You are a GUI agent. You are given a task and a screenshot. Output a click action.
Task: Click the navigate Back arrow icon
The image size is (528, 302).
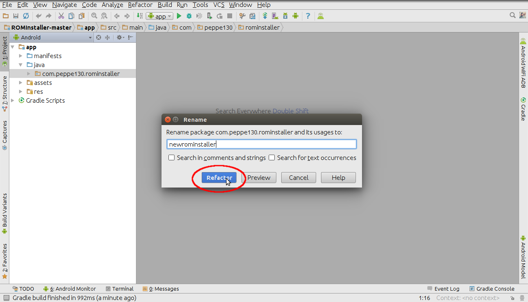tap(117, 16)
